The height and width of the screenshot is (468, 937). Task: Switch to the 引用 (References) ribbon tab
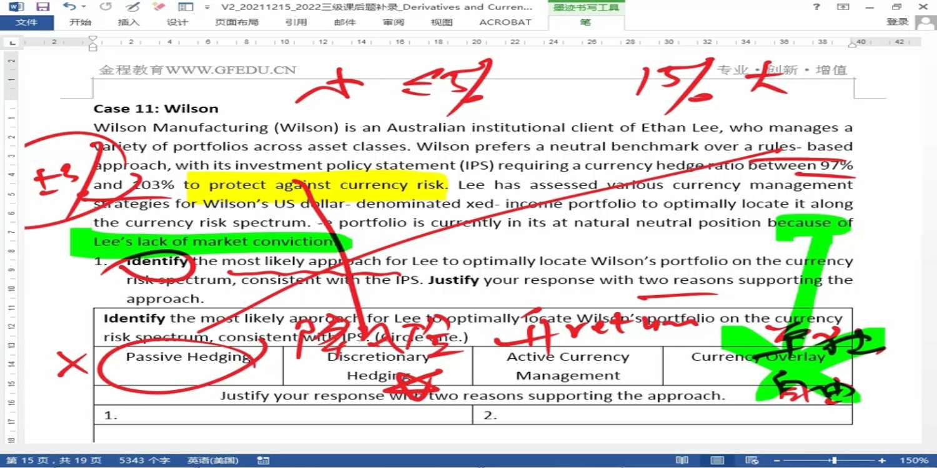click(x=296, y=22)
